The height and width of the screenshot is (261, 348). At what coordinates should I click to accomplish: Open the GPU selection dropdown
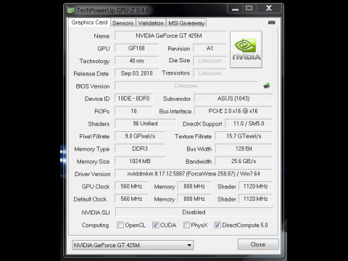pos(133,245)
